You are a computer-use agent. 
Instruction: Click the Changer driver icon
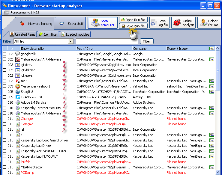pos(18,119)
